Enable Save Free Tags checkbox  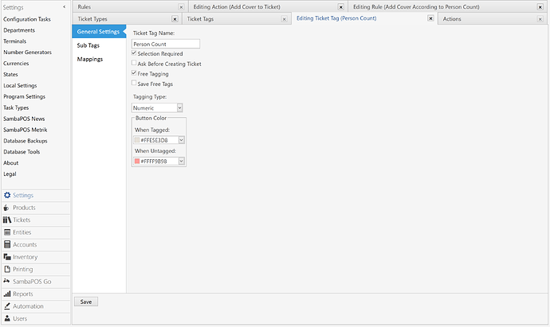click(x=134, y=84)
